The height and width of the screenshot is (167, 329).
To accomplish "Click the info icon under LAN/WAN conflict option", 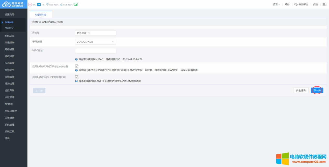I will click(x=77, y=70).
